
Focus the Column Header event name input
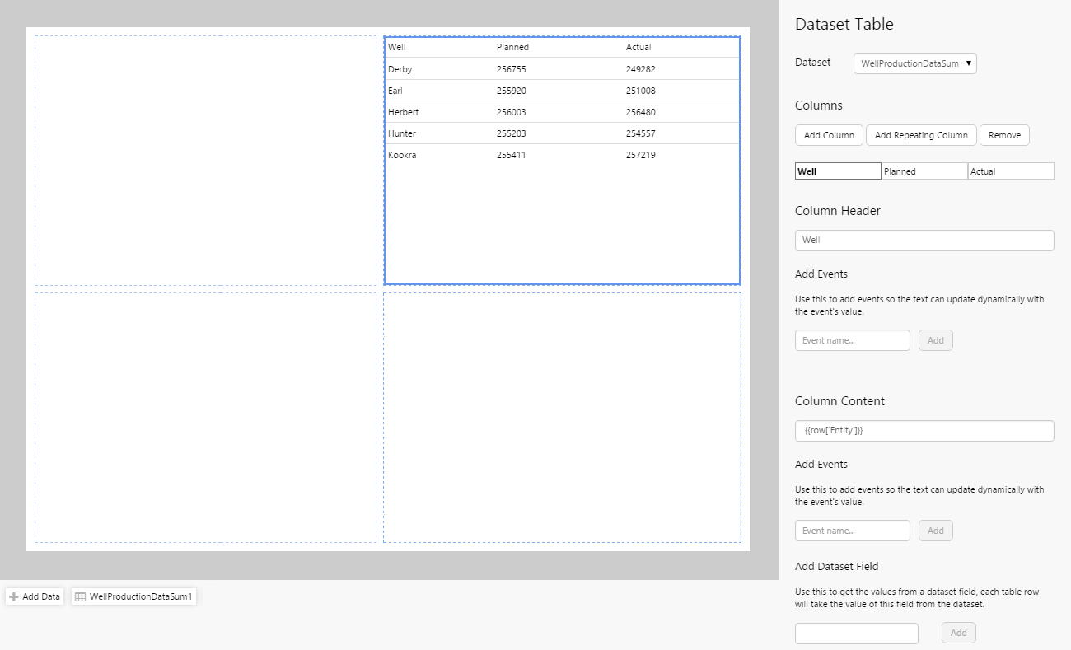point(853,340)
